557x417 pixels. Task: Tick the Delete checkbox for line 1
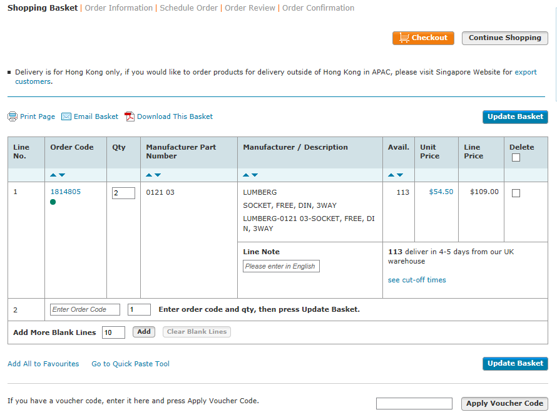[x=516, y=193]
